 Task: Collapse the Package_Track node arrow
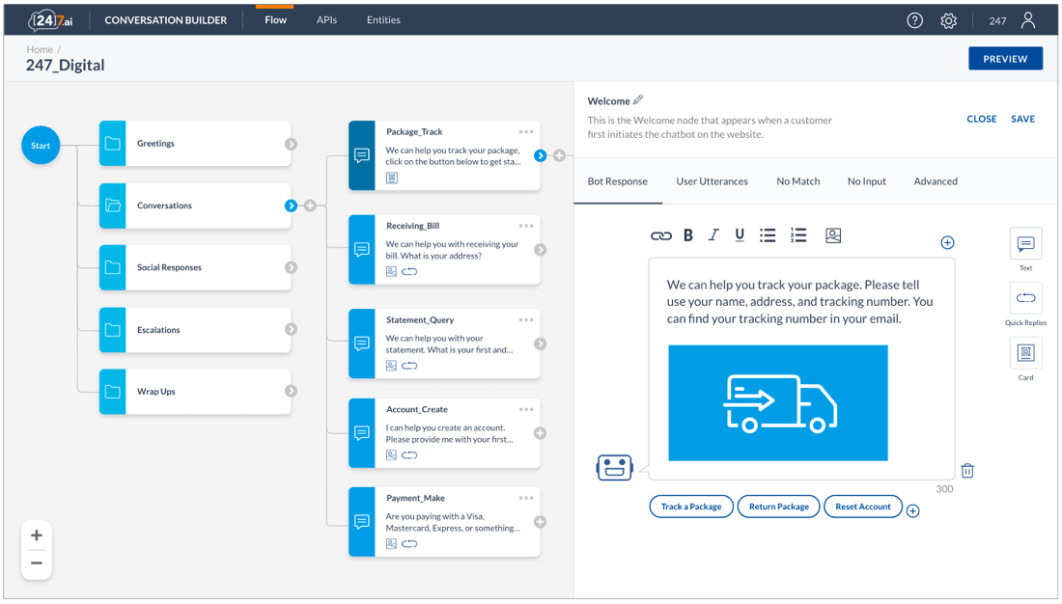click(x=540, y=155)
